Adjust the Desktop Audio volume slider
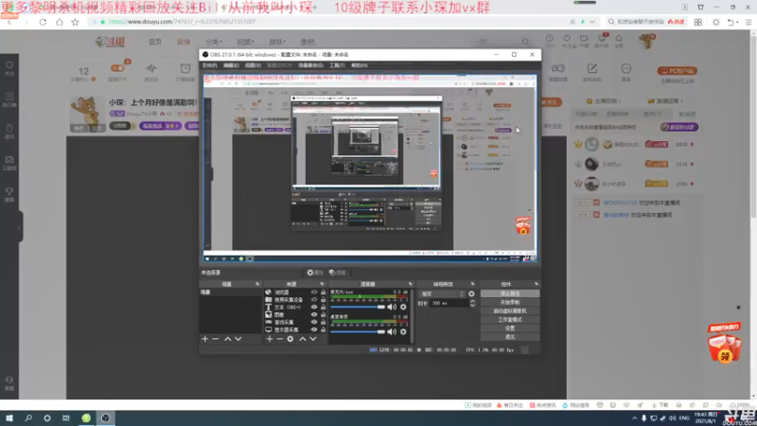The image size is (757, 426). click(x=358, y=332)
